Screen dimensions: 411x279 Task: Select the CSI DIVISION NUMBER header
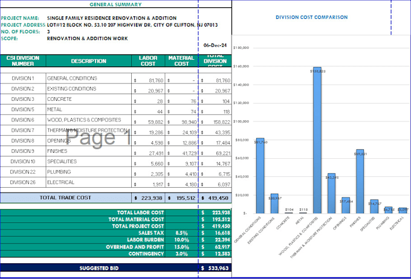coord(23,61)
